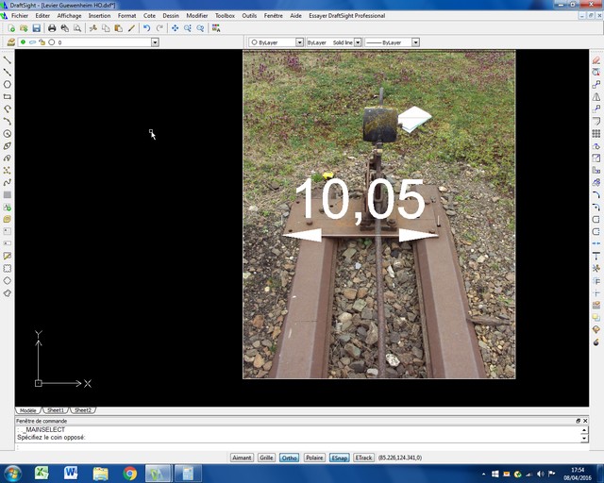Click the Aimant status button
This screenshot has width=604, height=483.
coord(242,458)
